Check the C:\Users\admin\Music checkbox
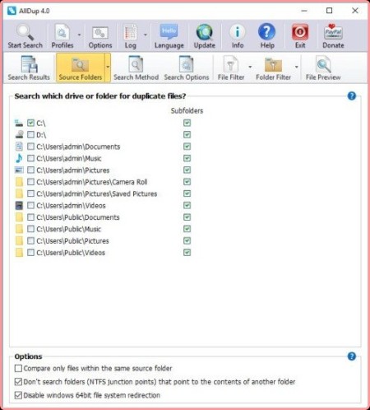The width and height of the screenshot is (370, 410). click(x=30, y=158)
